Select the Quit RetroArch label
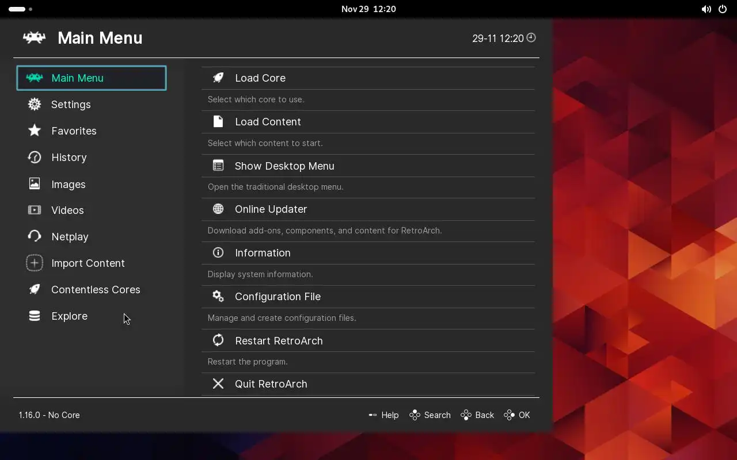This screenshot has width=737, height=460. click(x=271, y=384)
